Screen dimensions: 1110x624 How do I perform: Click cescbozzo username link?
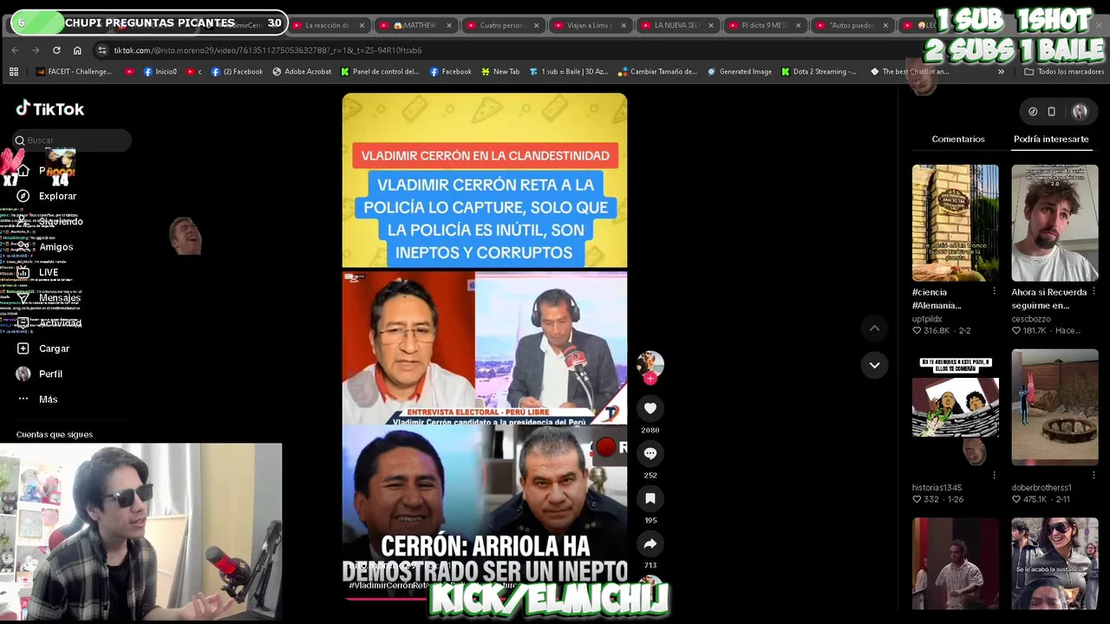click(1031, 319)
